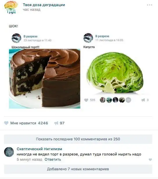This screenshot has width=158, height=179.
Task: Click the Скептический Нигилизм comment avatar
Action: 9,152
